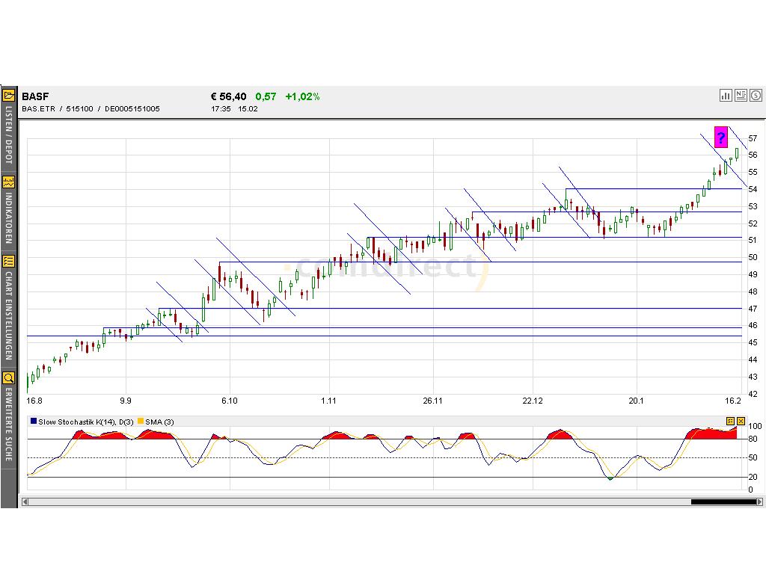The image size is (766, 574).
Task: Open the LISTEN / DEPOT sidebar tab
Action: pos(9,135)
